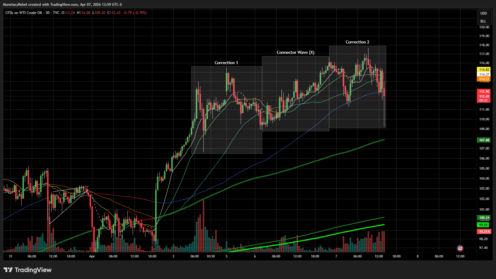
Task: Click the open value O113.24
Action: 68,13
